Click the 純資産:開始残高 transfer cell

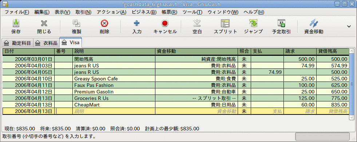click(197, 59)
